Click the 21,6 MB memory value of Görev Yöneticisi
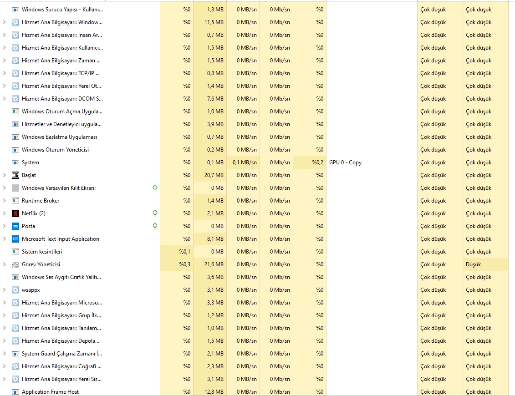This screenshot has width=515, height=396. tap(214, 264)
